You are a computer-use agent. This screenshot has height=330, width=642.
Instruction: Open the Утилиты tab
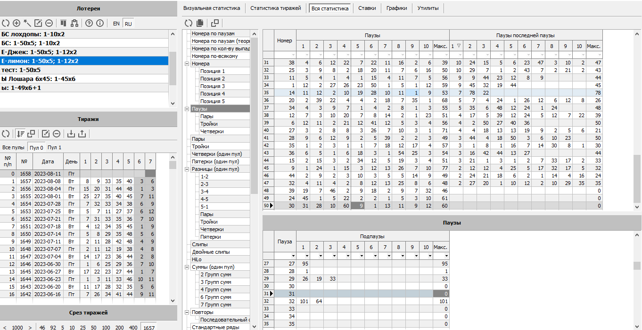point(428,8)
